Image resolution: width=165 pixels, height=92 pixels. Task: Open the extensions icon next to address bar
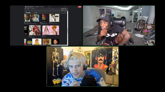[x=62, y=8]
